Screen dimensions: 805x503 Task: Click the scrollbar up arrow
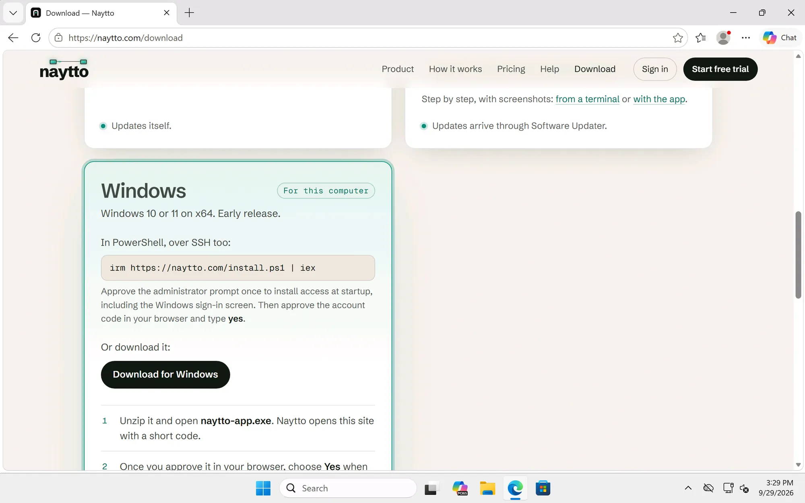798,56
